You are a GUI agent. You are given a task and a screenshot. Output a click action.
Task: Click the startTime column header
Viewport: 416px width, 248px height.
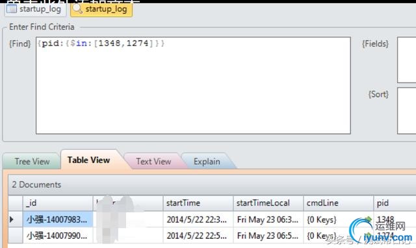(x=198, y=203)
